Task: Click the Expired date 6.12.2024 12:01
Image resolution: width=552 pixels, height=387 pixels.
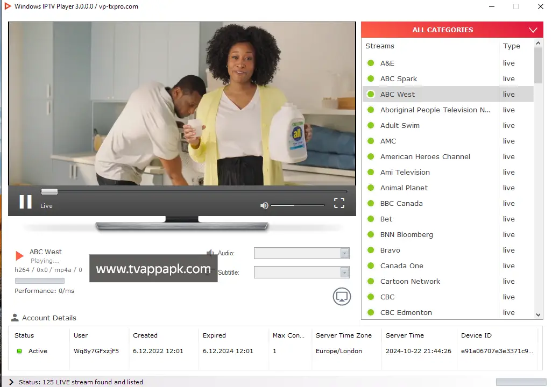Action: click(228, 351)
